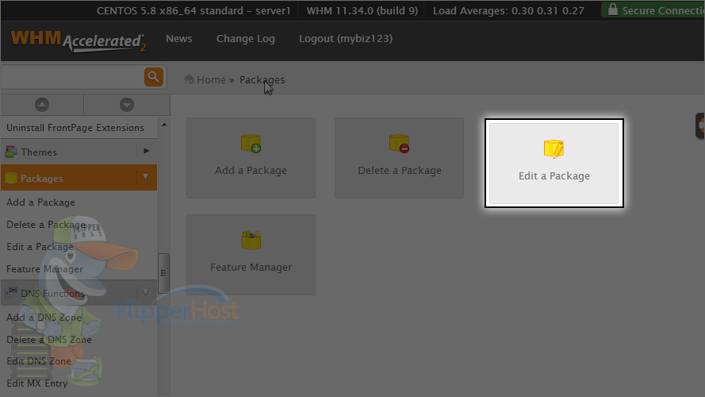Click the orange search magnifier button

153,77
